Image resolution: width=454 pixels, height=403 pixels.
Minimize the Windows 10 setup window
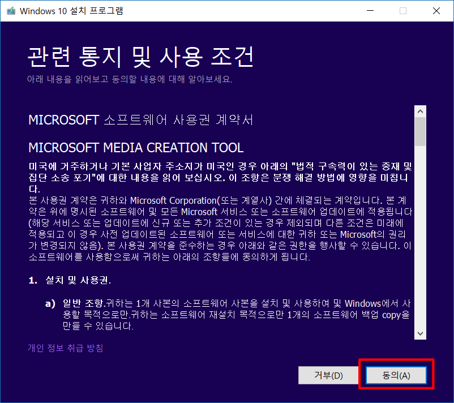pos(370,11)
